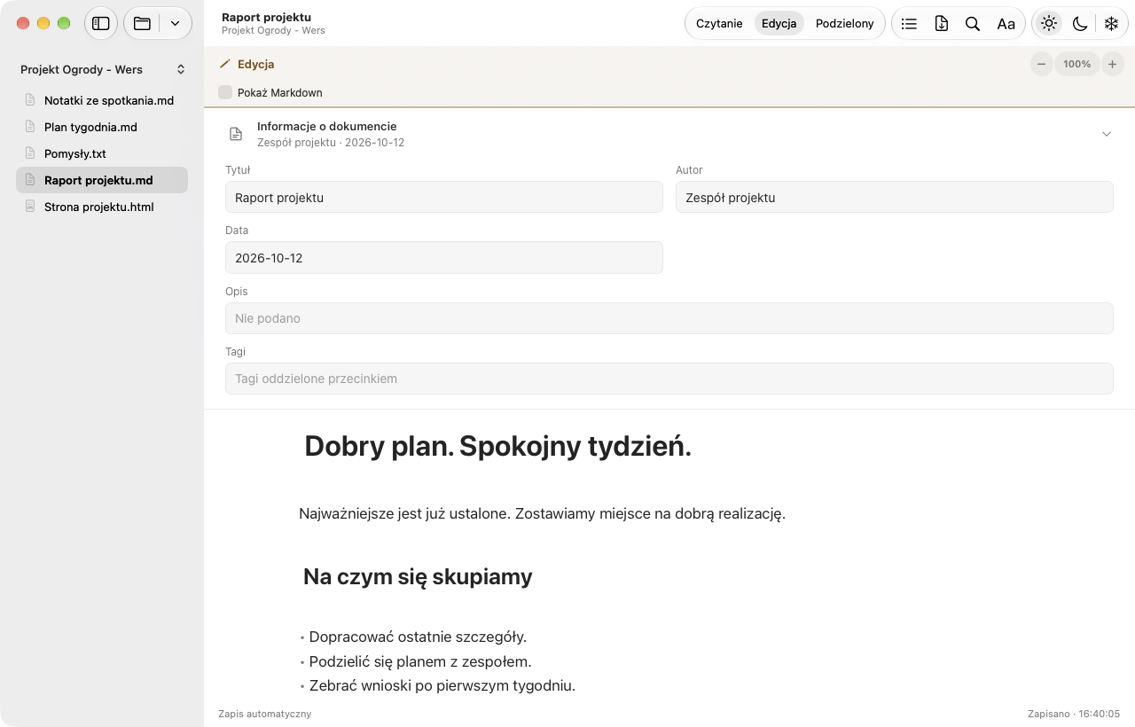The height and width of the screenshot is (727, 1135).
Task: Switch to Podzielony view
Action: (x=845, y=24)
